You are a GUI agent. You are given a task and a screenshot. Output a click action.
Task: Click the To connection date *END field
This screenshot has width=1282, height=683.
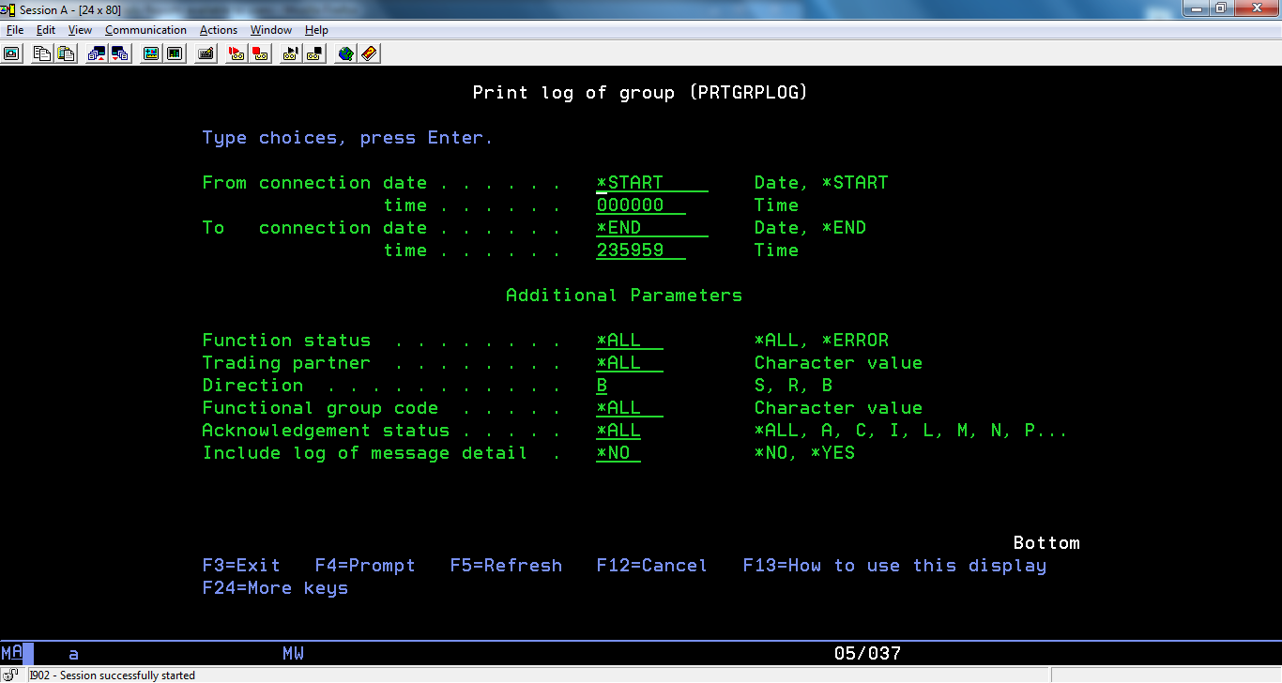coord(652,228)
